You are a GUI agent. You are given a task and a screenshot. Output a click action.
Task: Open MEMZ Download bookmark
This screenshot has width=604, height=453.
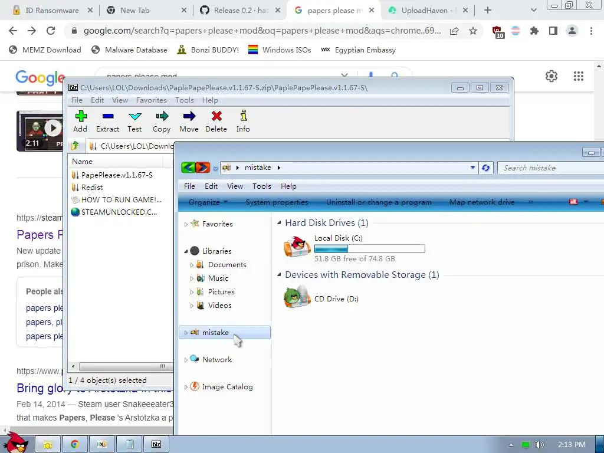pyautogui.click(x=45, y=50)
